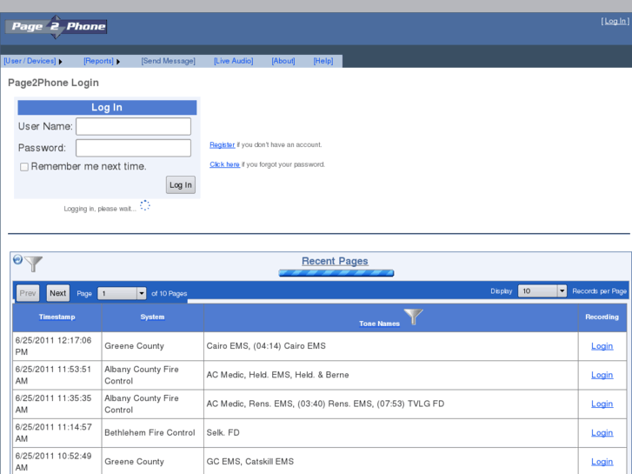Open the [User / Devices] menu
This screenshot has height=474, width=632.
coord(30,61)
